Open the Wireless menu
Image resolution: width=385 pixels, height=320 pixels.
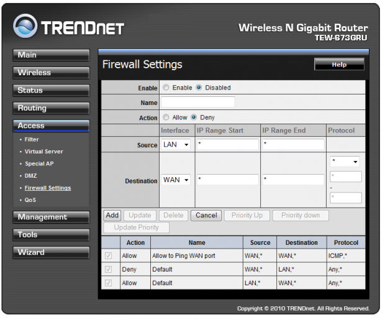click(x=51, y=73)
